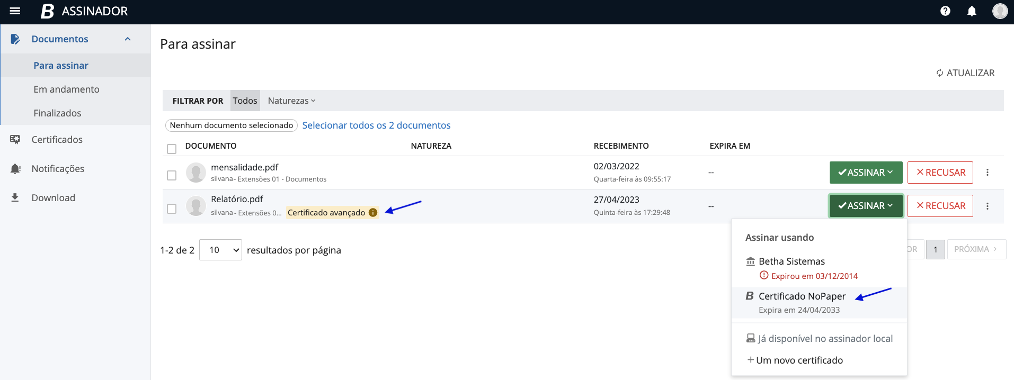This screenshot has width=1014, height=380.
Task: Open Em andamento in sidebar
Action: (66, 89)
